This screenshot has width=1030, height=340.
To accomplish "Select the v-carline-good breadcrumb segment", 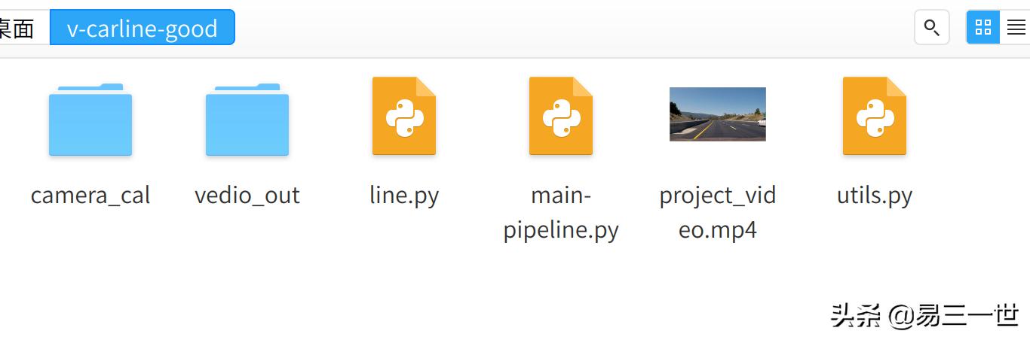I will click(143, 28).
